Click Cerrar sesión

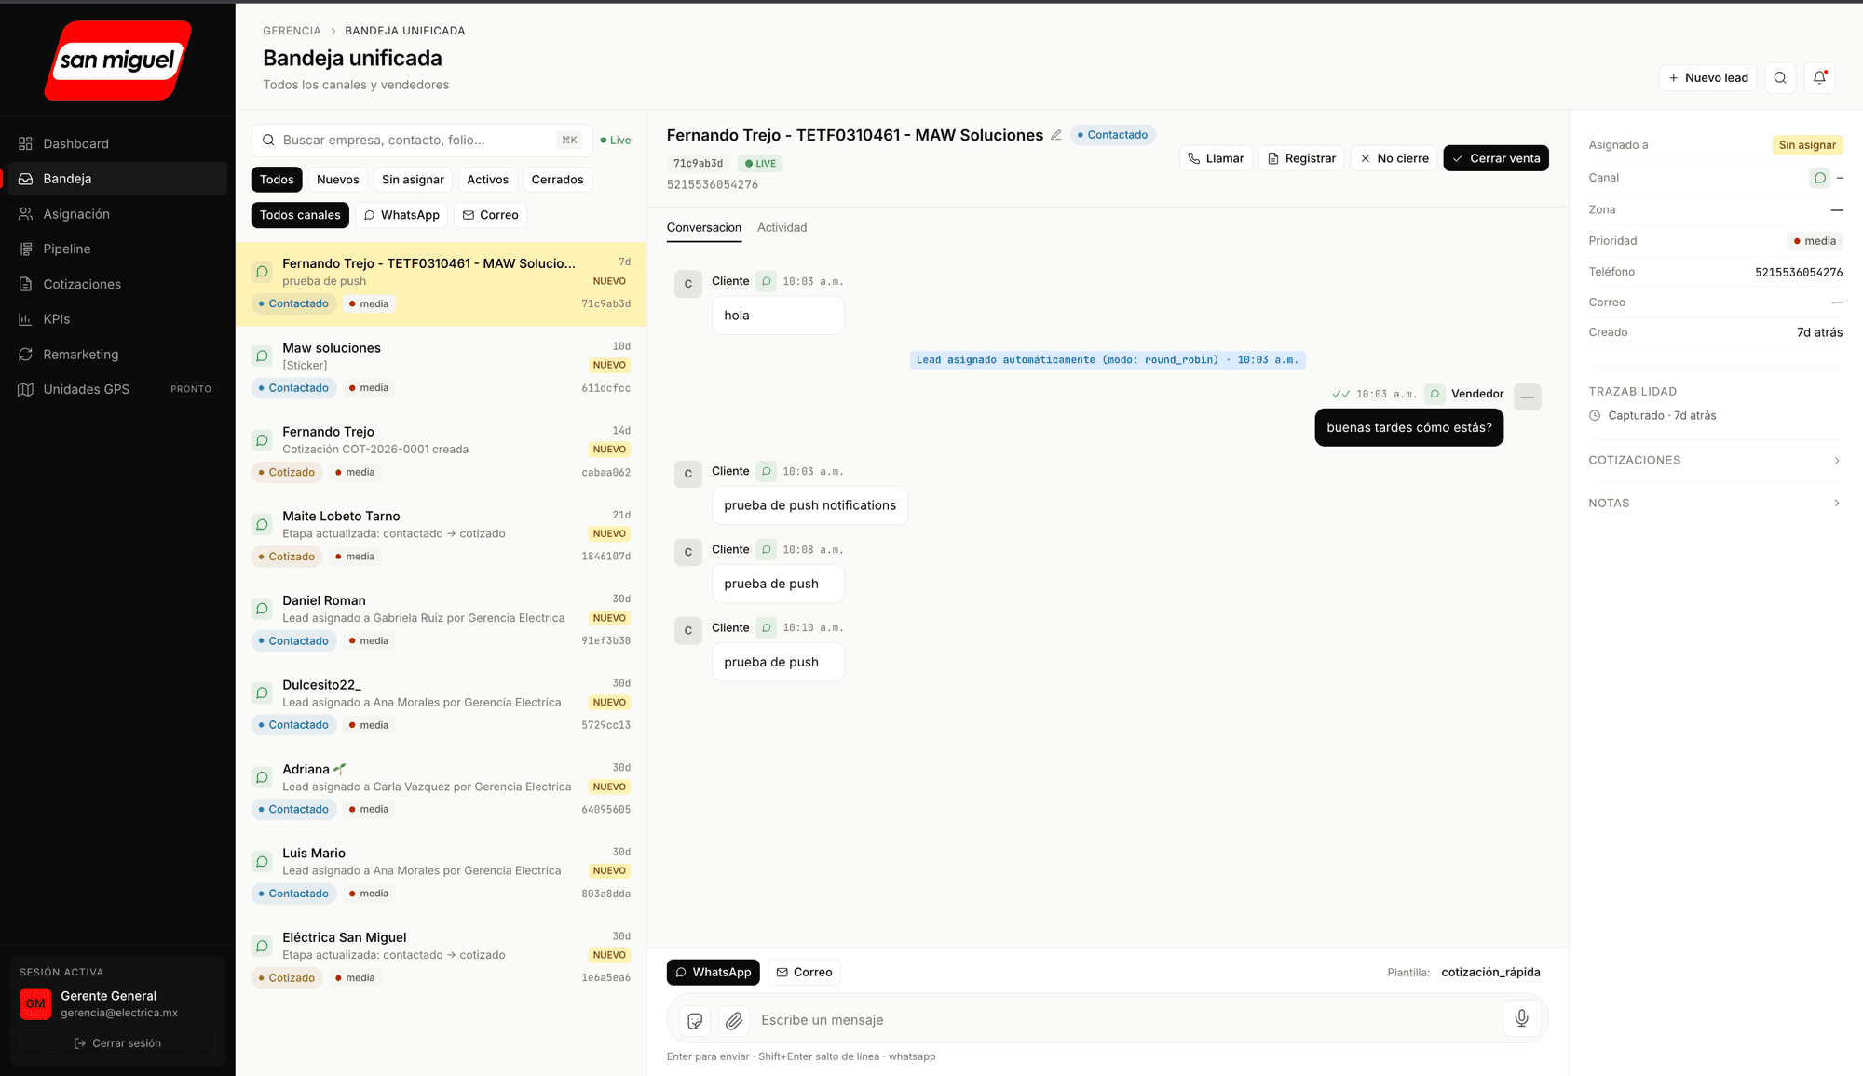click(x=117, y=1043)
